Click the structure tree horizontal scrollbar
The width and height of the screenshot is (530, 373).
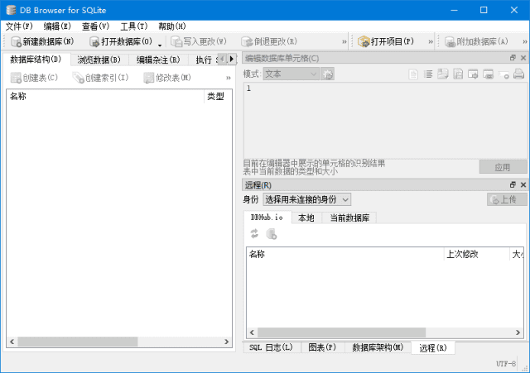pyautogui.click(x=78, y=342)
